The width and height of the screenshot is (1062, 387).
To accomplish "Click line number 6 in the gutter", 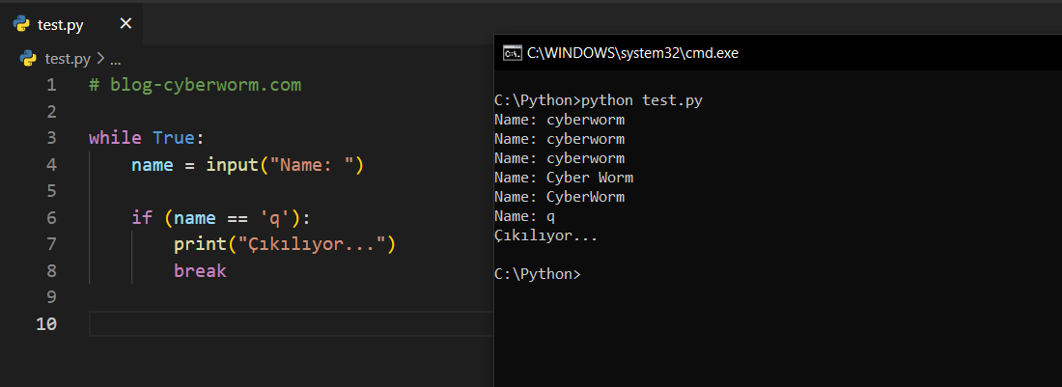I will [50, 217].
